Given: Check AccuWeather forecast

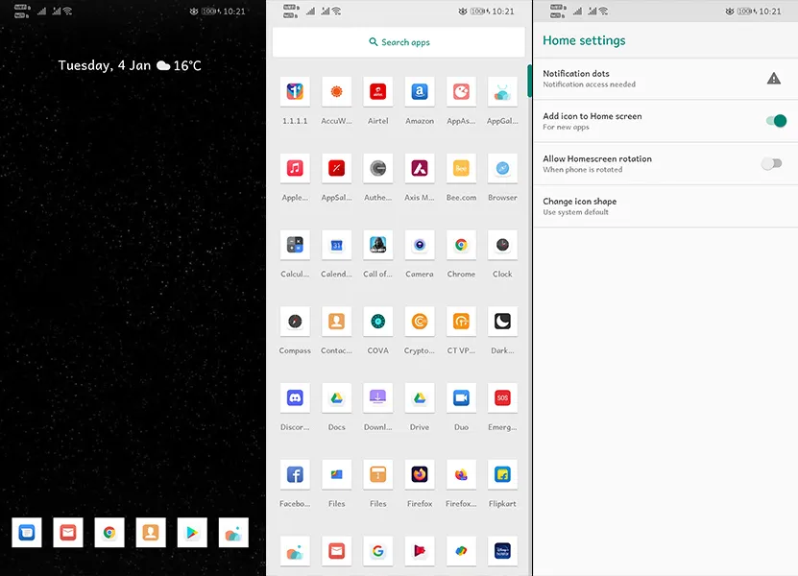Looking at the screenshot, I should (x=335, y=90).
